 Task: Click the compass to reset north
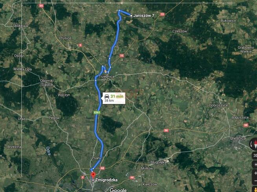click(254, 144)
